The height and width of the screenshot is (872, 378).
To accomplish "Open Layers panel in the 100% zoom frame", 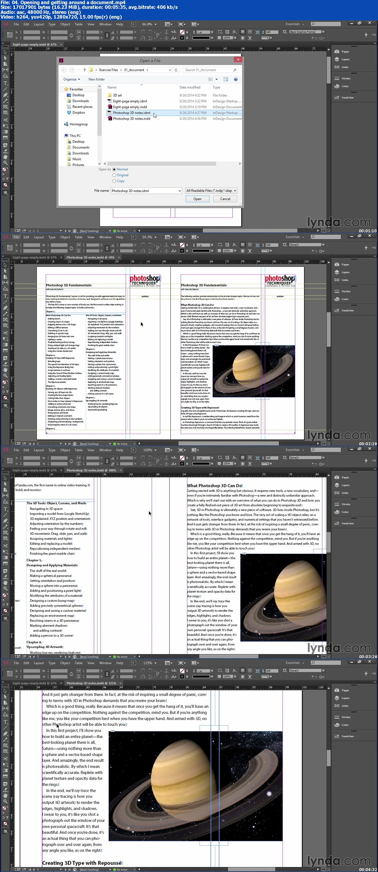I will click(342, 485).
